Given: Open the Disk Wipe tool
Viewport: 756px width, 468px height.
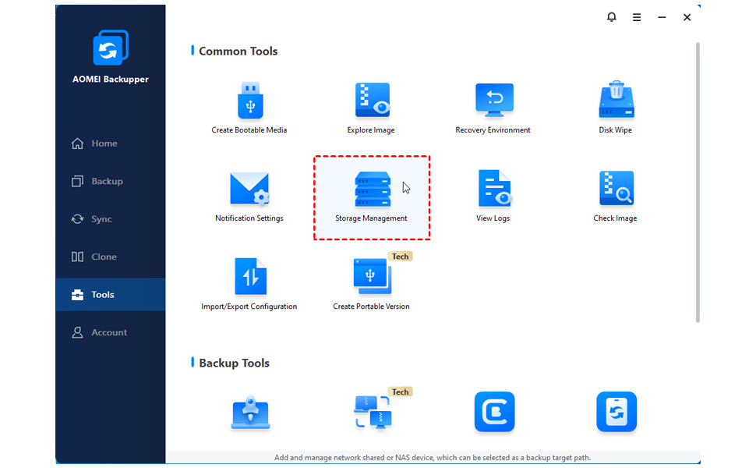Looking at the screenshot, I should tap(616, 108).
